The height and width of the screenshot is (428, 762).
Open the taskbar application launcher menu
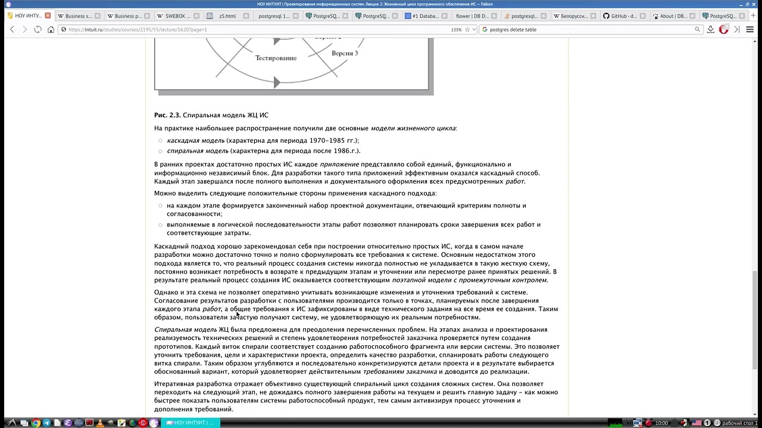coord(10,423)
